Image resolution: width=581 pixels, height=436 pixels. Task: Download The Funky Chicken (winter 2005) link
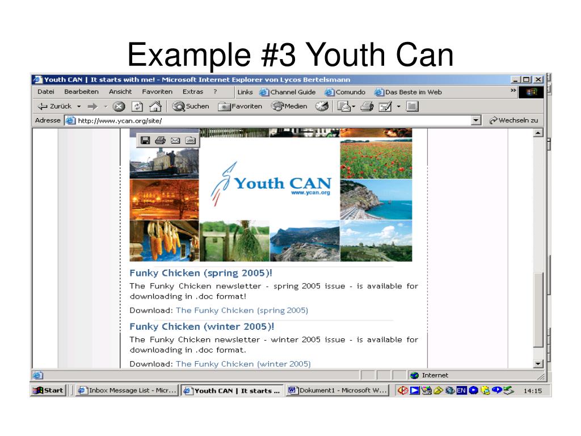[243, 364]
